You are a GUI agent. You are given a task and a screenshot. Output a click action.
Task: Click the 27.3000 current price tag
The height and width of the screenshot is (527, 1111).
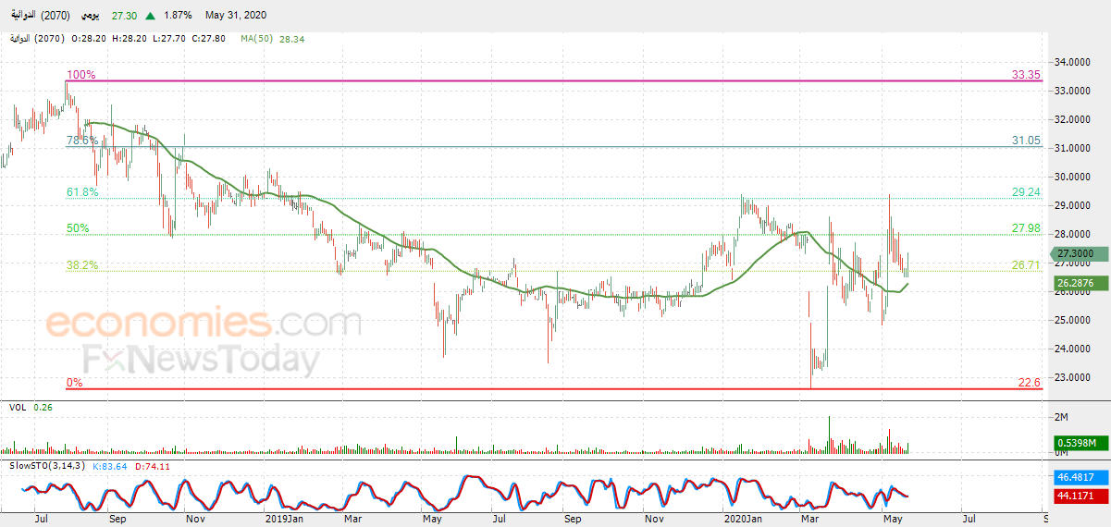1079,253
